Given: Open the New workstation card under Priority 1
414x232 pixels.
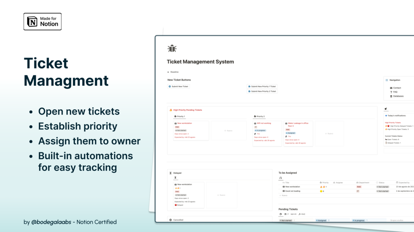Looking at the screenshot, I should (x=191, y=131).
